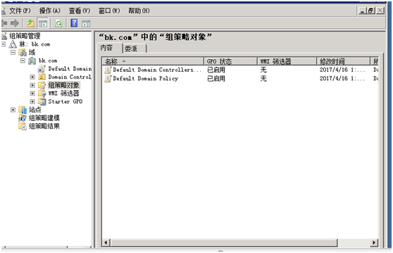The height and width of the screenshot is (253, 393).
Task: Collapse the 域 node
Action: point(13,52)
